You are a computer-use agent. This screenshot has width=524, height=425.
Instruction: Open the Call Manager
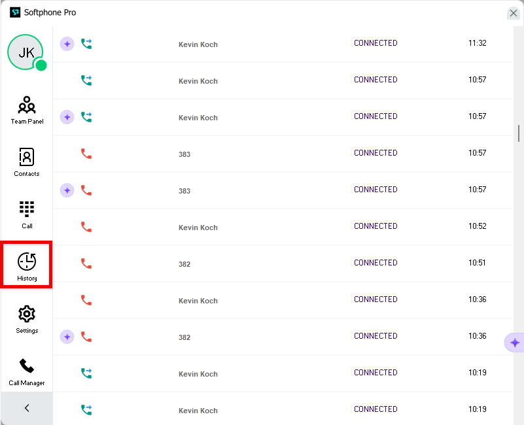tap(27, 372)
